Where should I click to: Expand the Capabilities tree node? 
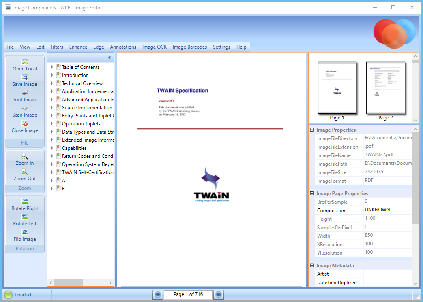click(52, 148)
